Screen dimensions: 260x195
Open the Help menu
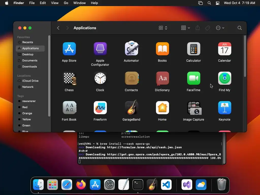tap(94, 3)
